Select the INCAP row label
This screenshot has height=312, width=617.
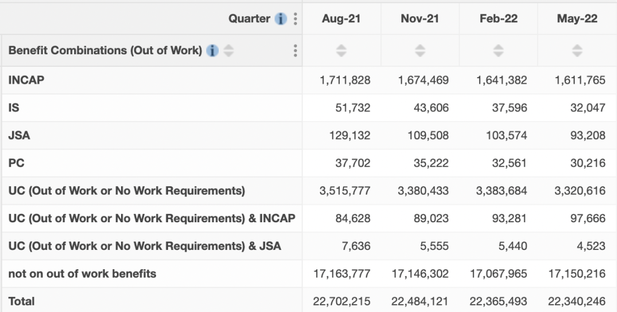click(27, 80)
